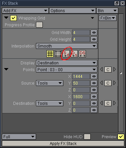126x148 pixels.
Task: Open the Full preview quality dropdown
Action: click(x=19, y=137)
